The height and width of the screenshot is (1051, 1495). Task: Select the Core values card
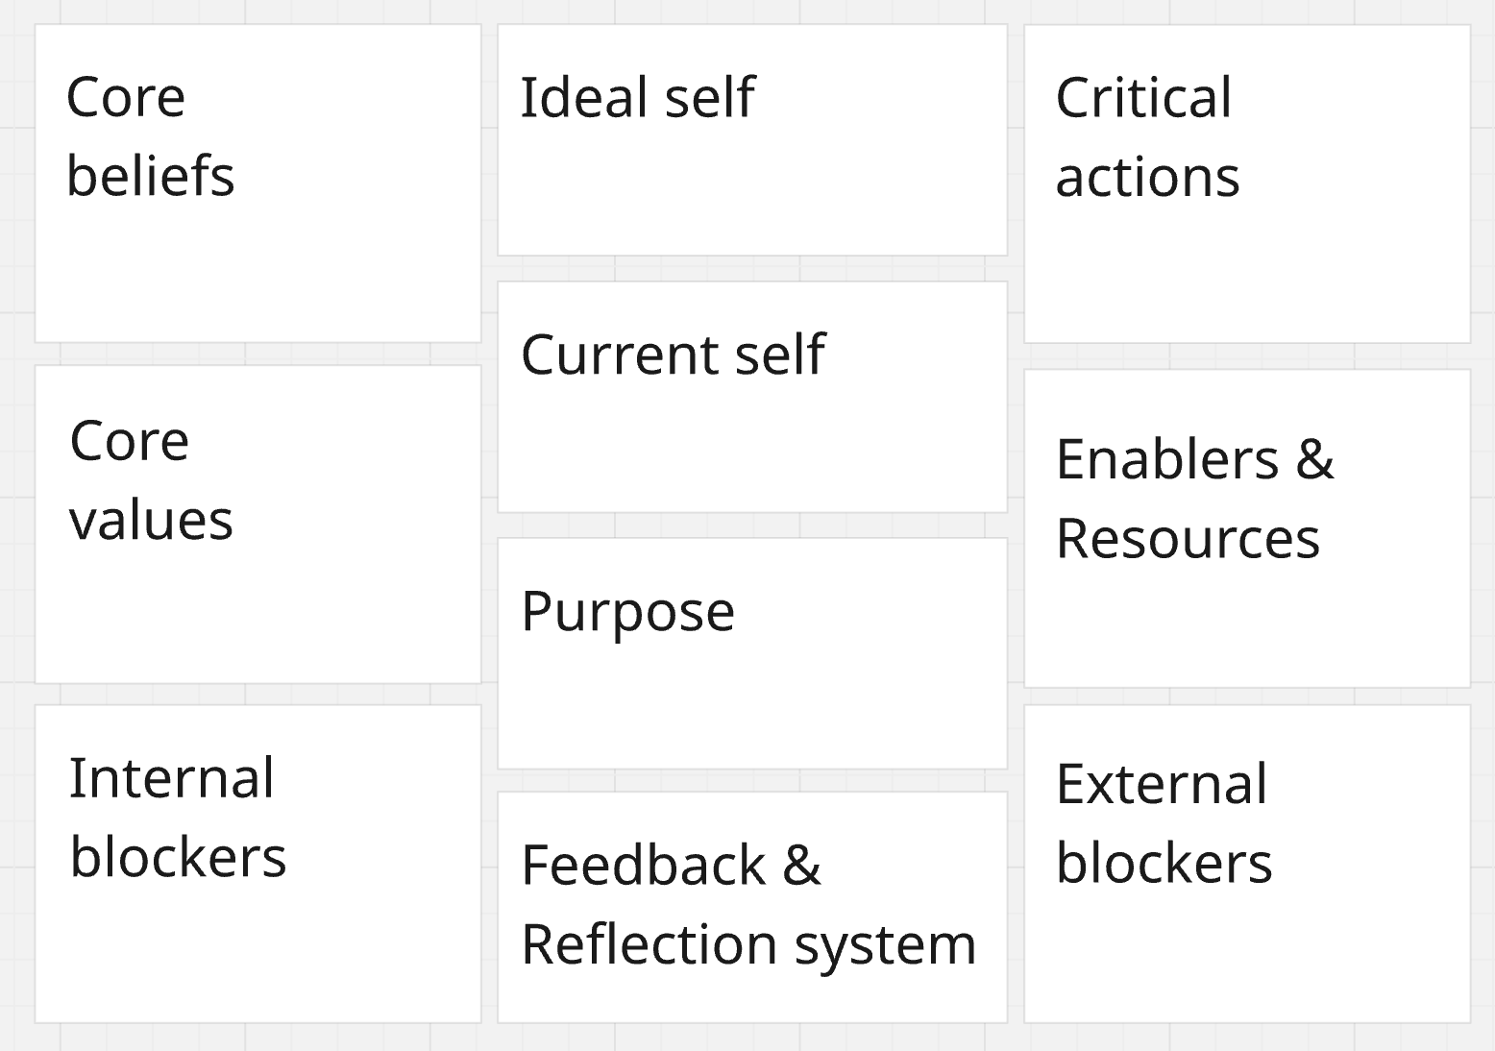[x=257, y=525]
